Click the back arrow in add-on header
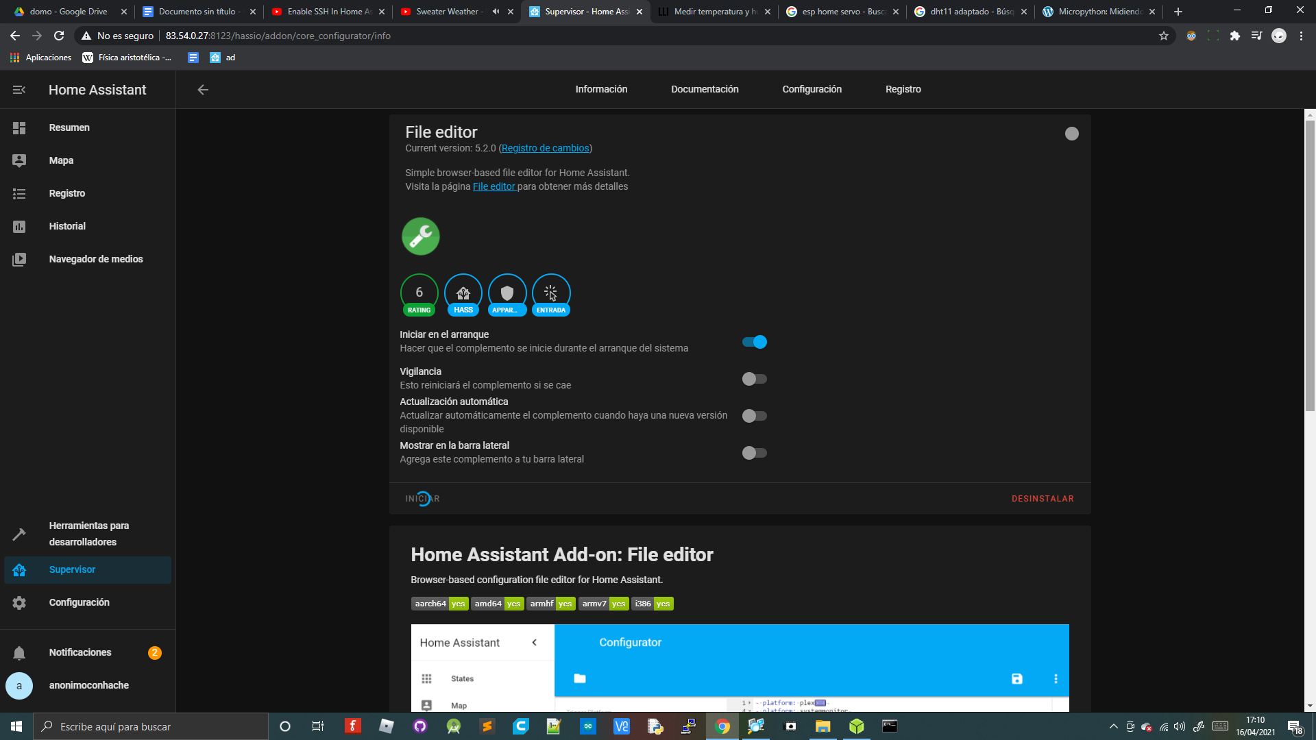 point(203,90)
